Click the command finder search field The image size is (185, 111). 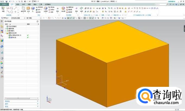click(163, 5)
